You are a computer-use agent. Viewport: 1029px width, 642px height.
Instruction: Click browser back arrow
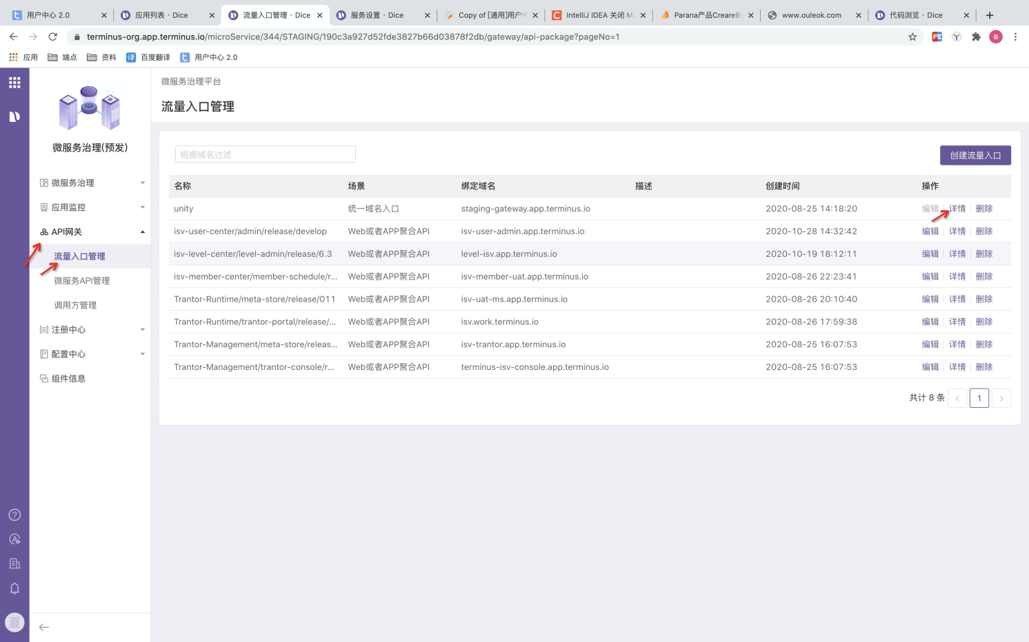(x=14, y=37)
